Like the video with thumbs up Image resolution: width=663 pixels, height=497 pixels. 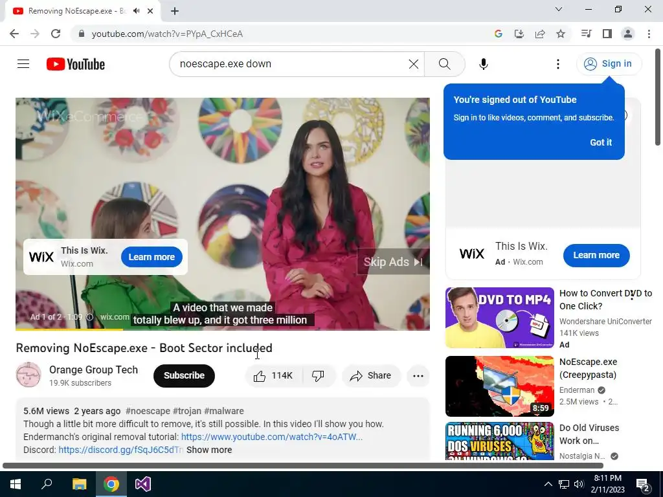274,376
